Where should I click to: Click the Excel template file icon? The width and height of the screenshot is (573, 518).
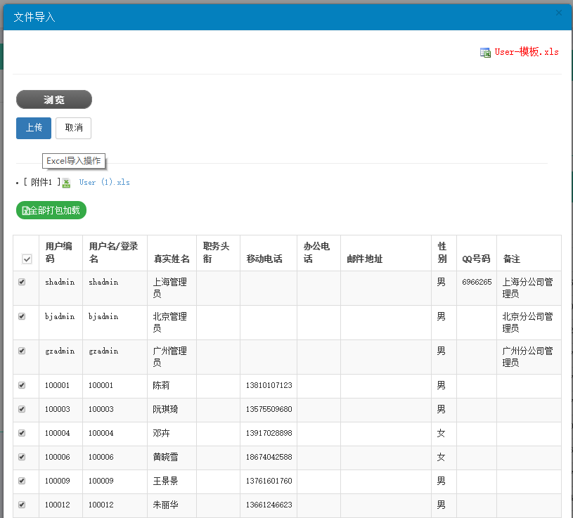pyautogui.click(x=485, y=53)
